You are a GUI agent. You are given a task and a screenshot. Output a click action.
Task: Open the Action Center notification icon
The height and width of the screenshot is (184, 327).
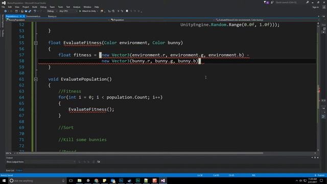[x=321, y=180]
